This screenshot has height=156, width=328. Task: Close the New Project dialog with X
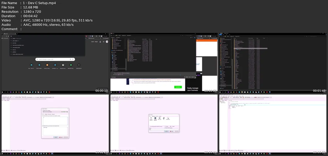178,115
